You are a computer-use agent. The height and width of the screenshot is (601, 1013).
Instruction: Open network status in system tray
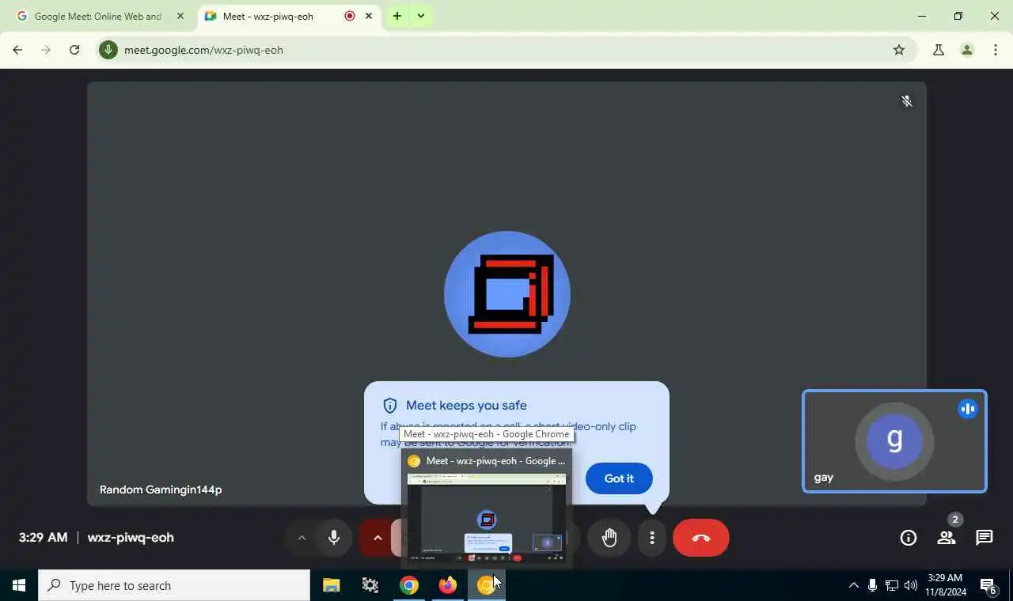click(x=892, y=585)
